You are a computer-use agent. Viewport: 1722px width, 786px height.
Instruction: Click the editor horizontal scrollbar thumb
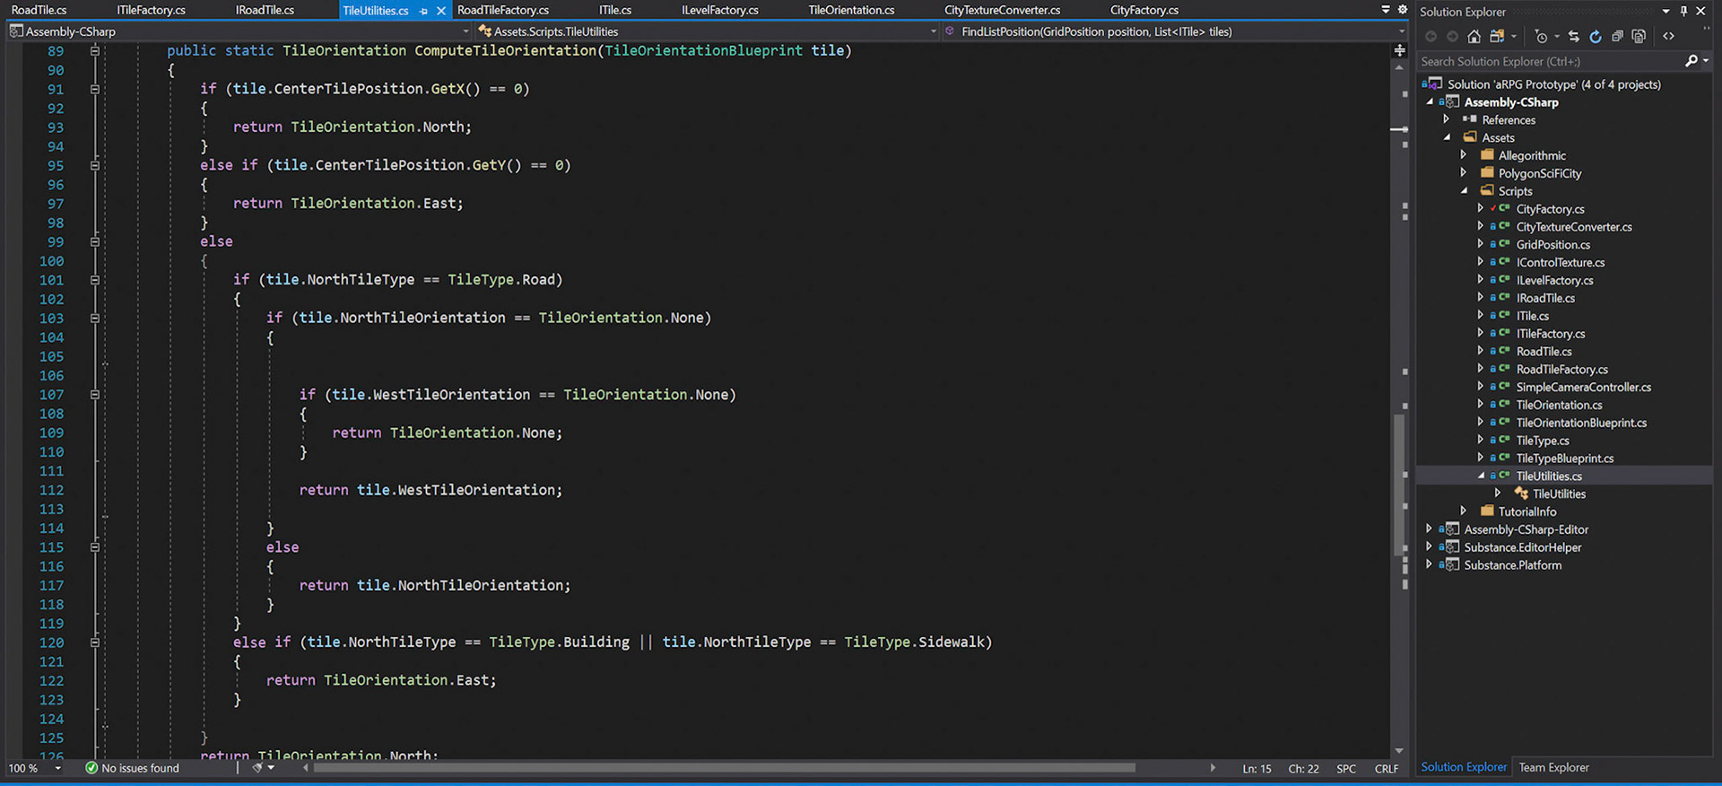pos(724,768)
